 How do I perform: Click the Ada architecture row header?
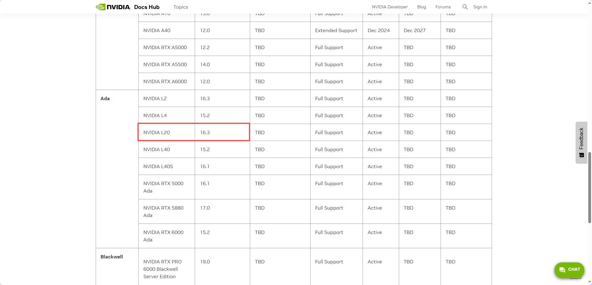[x=105, y=98]
